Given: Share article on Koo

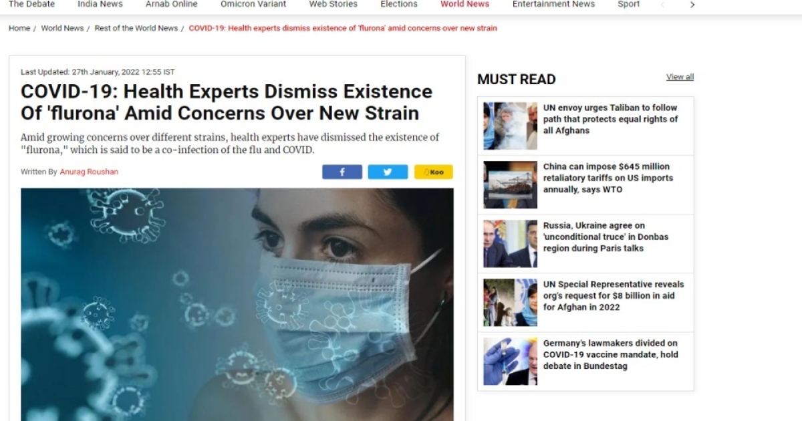Looking at the screenshot, I should coord(433,172).
